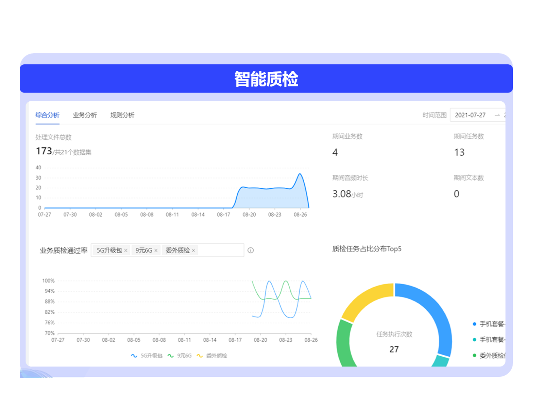Click the teal donut chart segment
The height and width of the screenshot is (408, 544).
(441, 361)
